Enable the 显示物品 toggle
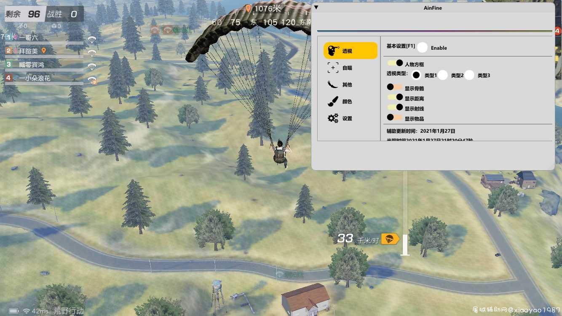Image resolution: width=562 pixels, height=316 pixels. coord(395,117)
